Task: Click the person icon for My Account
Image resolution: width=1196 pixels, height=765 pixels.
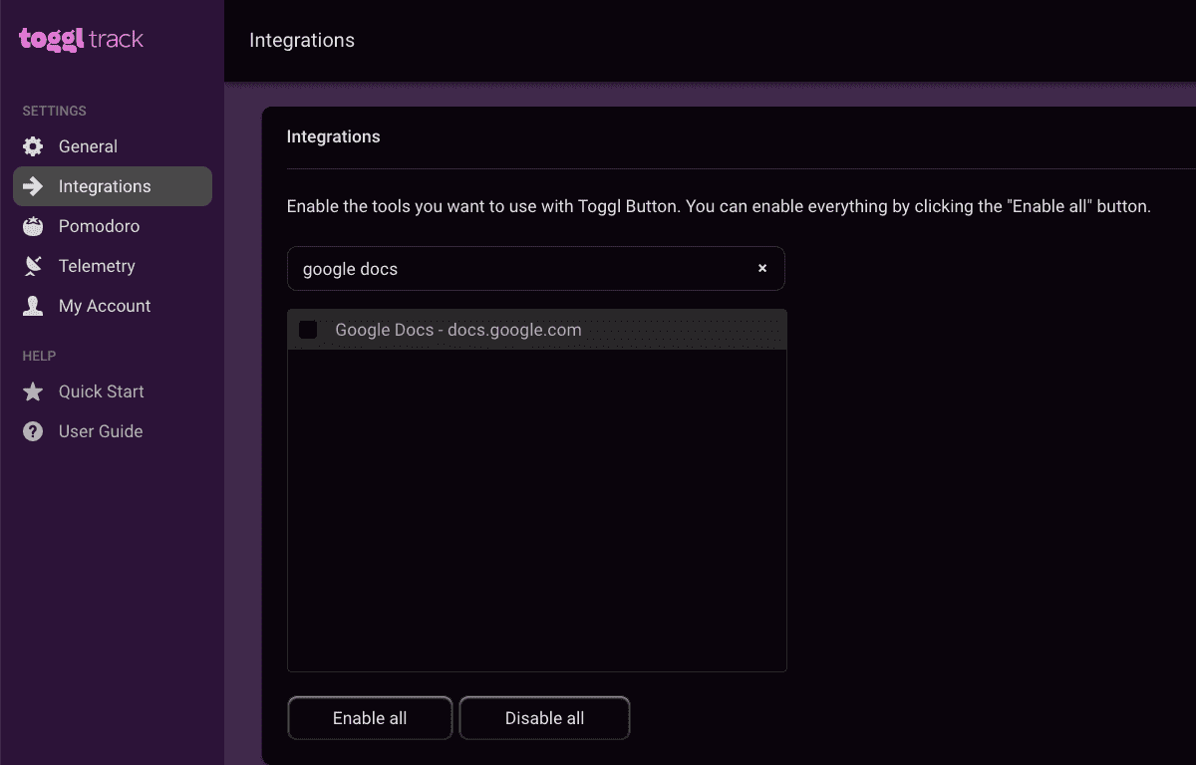Action: (33, 306)
